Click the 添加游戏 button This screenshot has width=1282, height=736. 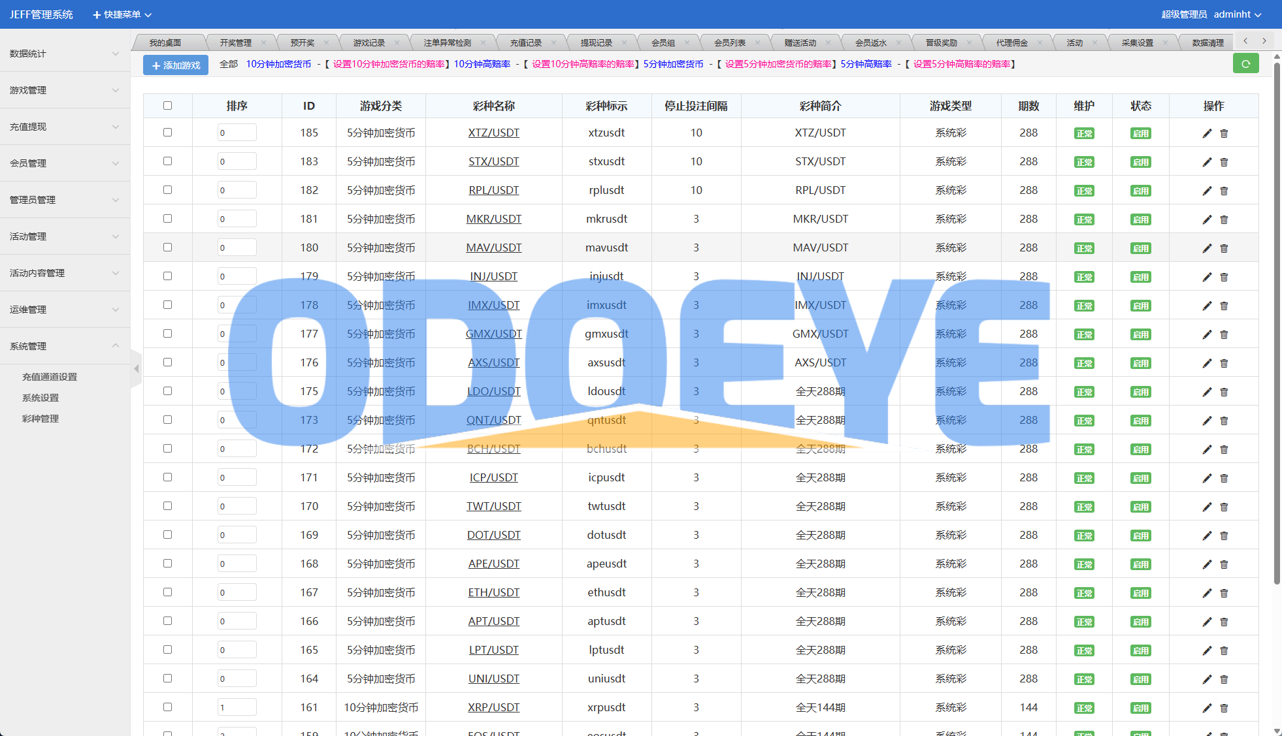pos(176,65)
